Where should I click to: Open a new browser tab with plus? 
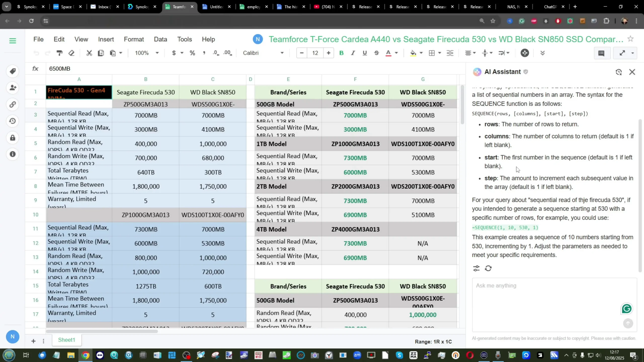pyautogui.click(x=575, y=7)
